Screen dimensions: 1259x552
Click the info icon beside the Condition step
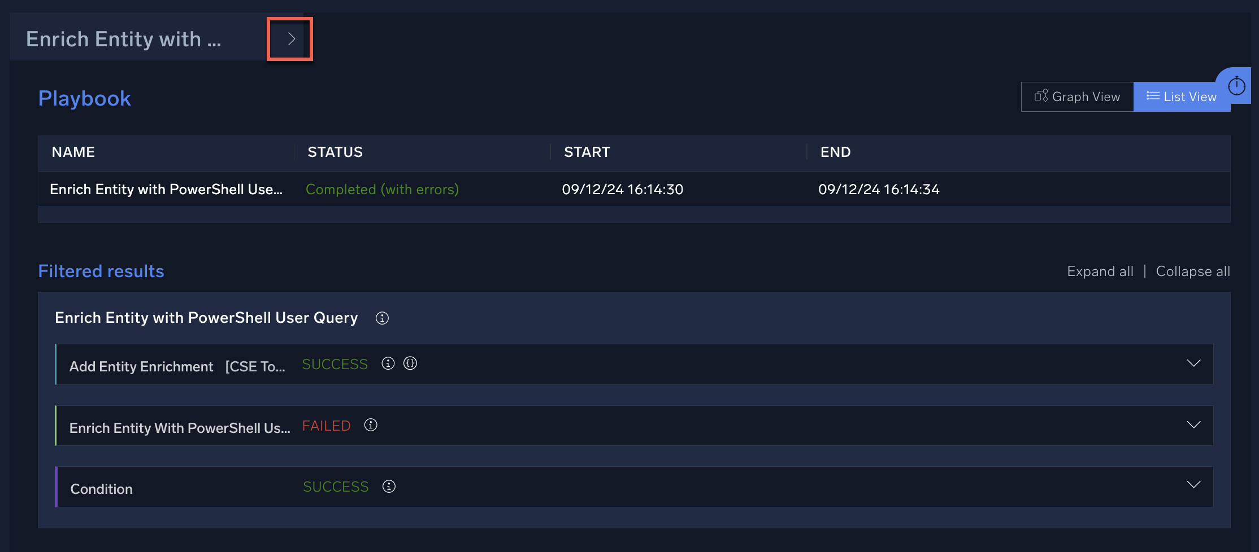coord(389,486)
